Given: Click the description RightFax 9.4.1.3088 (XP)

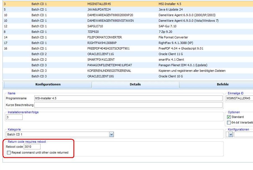Looking at the screenshot, I should point(176,43).
